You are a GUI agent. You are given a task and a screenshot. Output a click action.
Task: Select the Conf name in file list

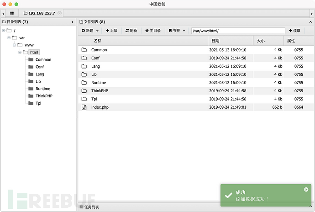pos(95,58)
